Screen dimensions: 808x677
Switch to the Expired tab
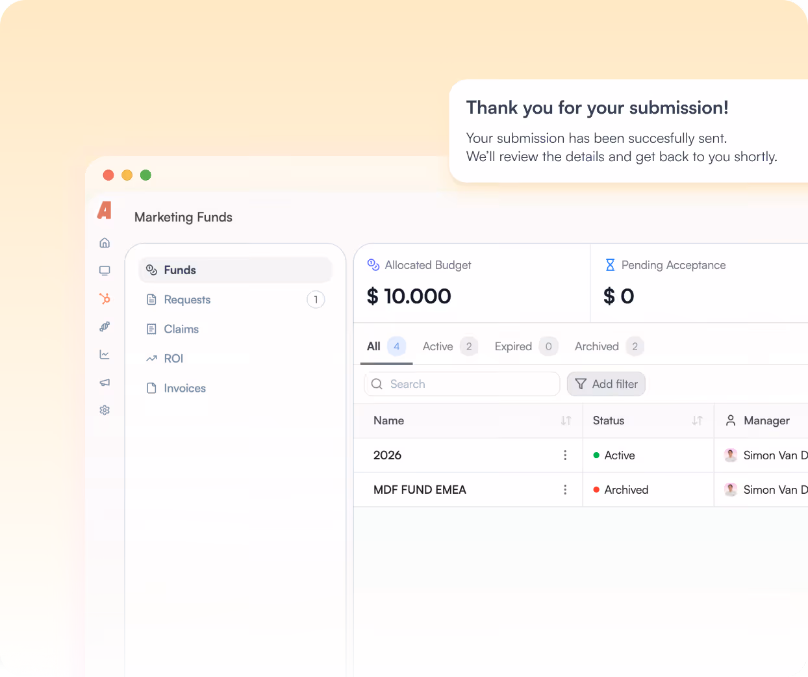coord(526,346)
